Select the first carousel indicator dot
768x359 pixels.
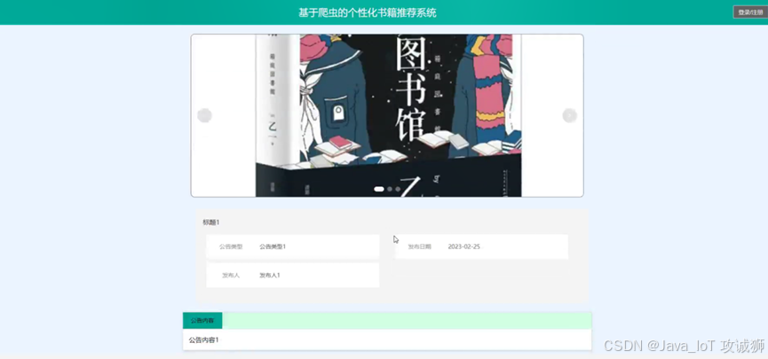[378, 189]
